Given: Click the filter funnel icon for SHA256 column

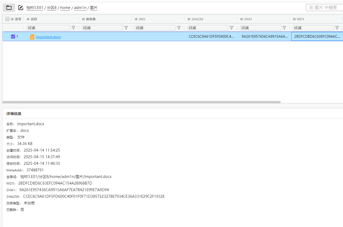Looking at the screenshot, I should click(231, 28).
